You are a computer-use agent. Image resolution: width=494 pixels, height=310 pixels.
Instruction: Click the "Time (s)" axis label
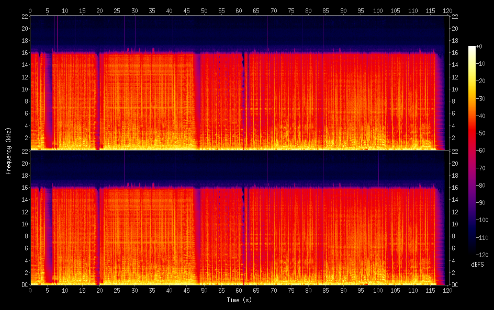click(239, 300)
